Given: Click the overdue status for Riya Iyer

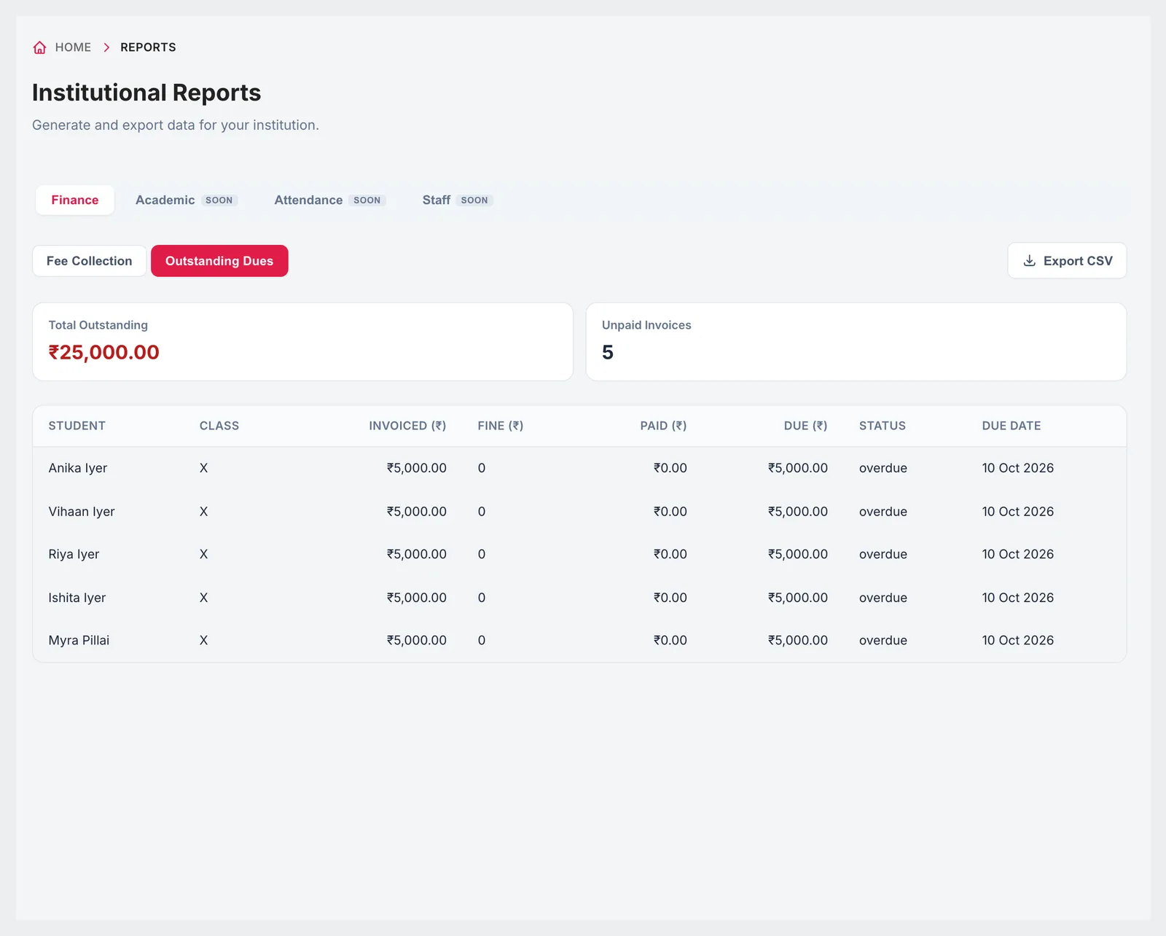Looking at the screenshot, I should coord(883,554).
